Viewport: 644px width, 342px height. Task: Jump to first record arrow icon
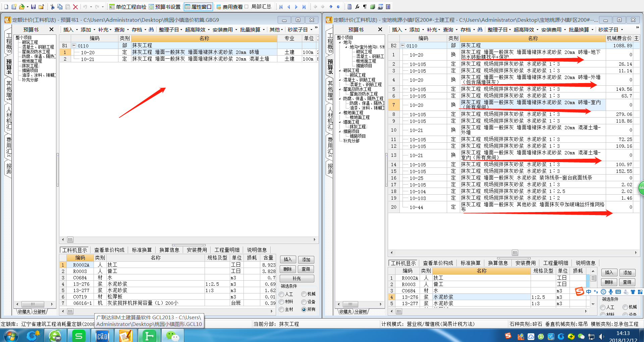281,7
